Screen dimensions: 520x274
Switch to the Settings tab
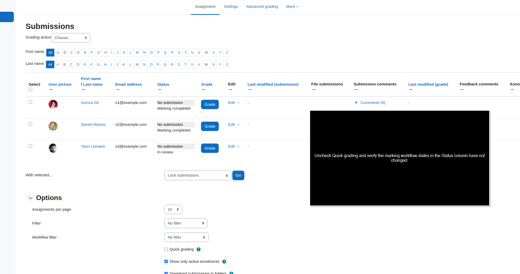231,7
